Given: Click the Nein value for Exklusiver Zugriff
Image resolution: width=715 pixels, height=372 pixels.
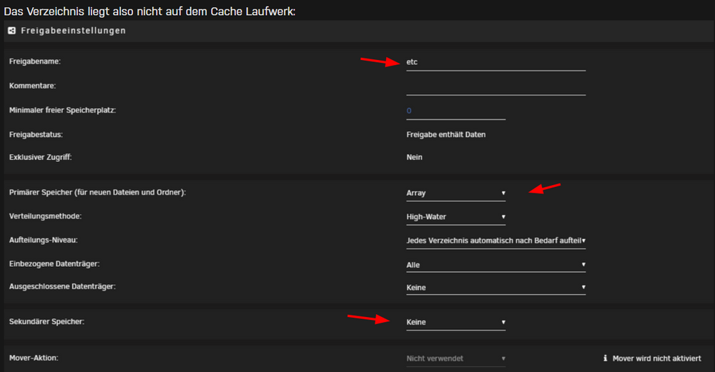Looking at the screenshot, I should coord(415,158).
